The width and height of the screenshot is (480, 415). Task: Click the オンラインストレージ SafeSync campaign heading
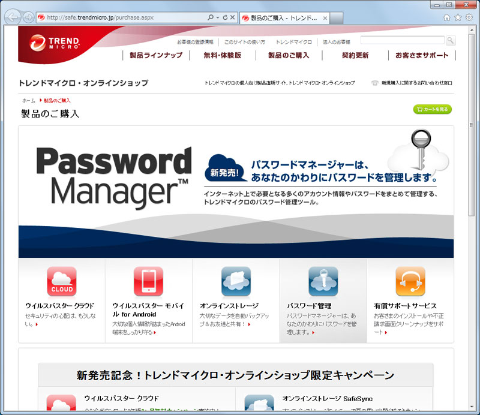click(x=328, y=399)
